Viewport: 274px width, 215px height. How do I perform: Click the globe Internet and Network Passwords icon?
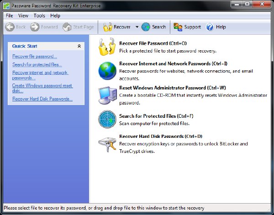tap(107, 71)
